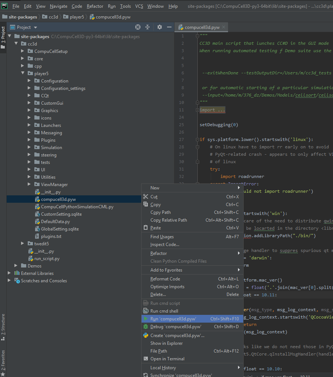Collapse the cc3d folder arrow
This screenshot has height=377, width=333.
pos(16,44)
